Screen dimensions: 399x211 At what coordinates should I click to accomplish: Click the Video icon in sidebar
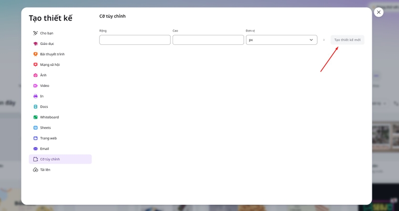click(x=35, y=86)
